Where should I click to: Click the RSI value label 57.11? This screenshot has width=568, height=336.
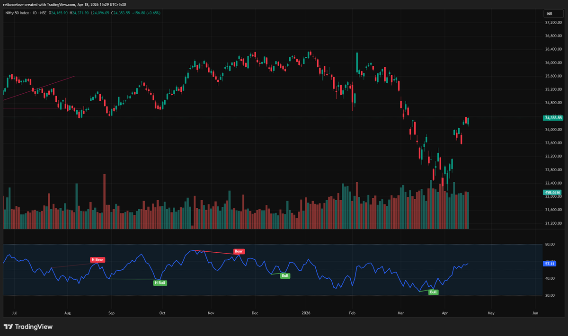pos(550,263)
